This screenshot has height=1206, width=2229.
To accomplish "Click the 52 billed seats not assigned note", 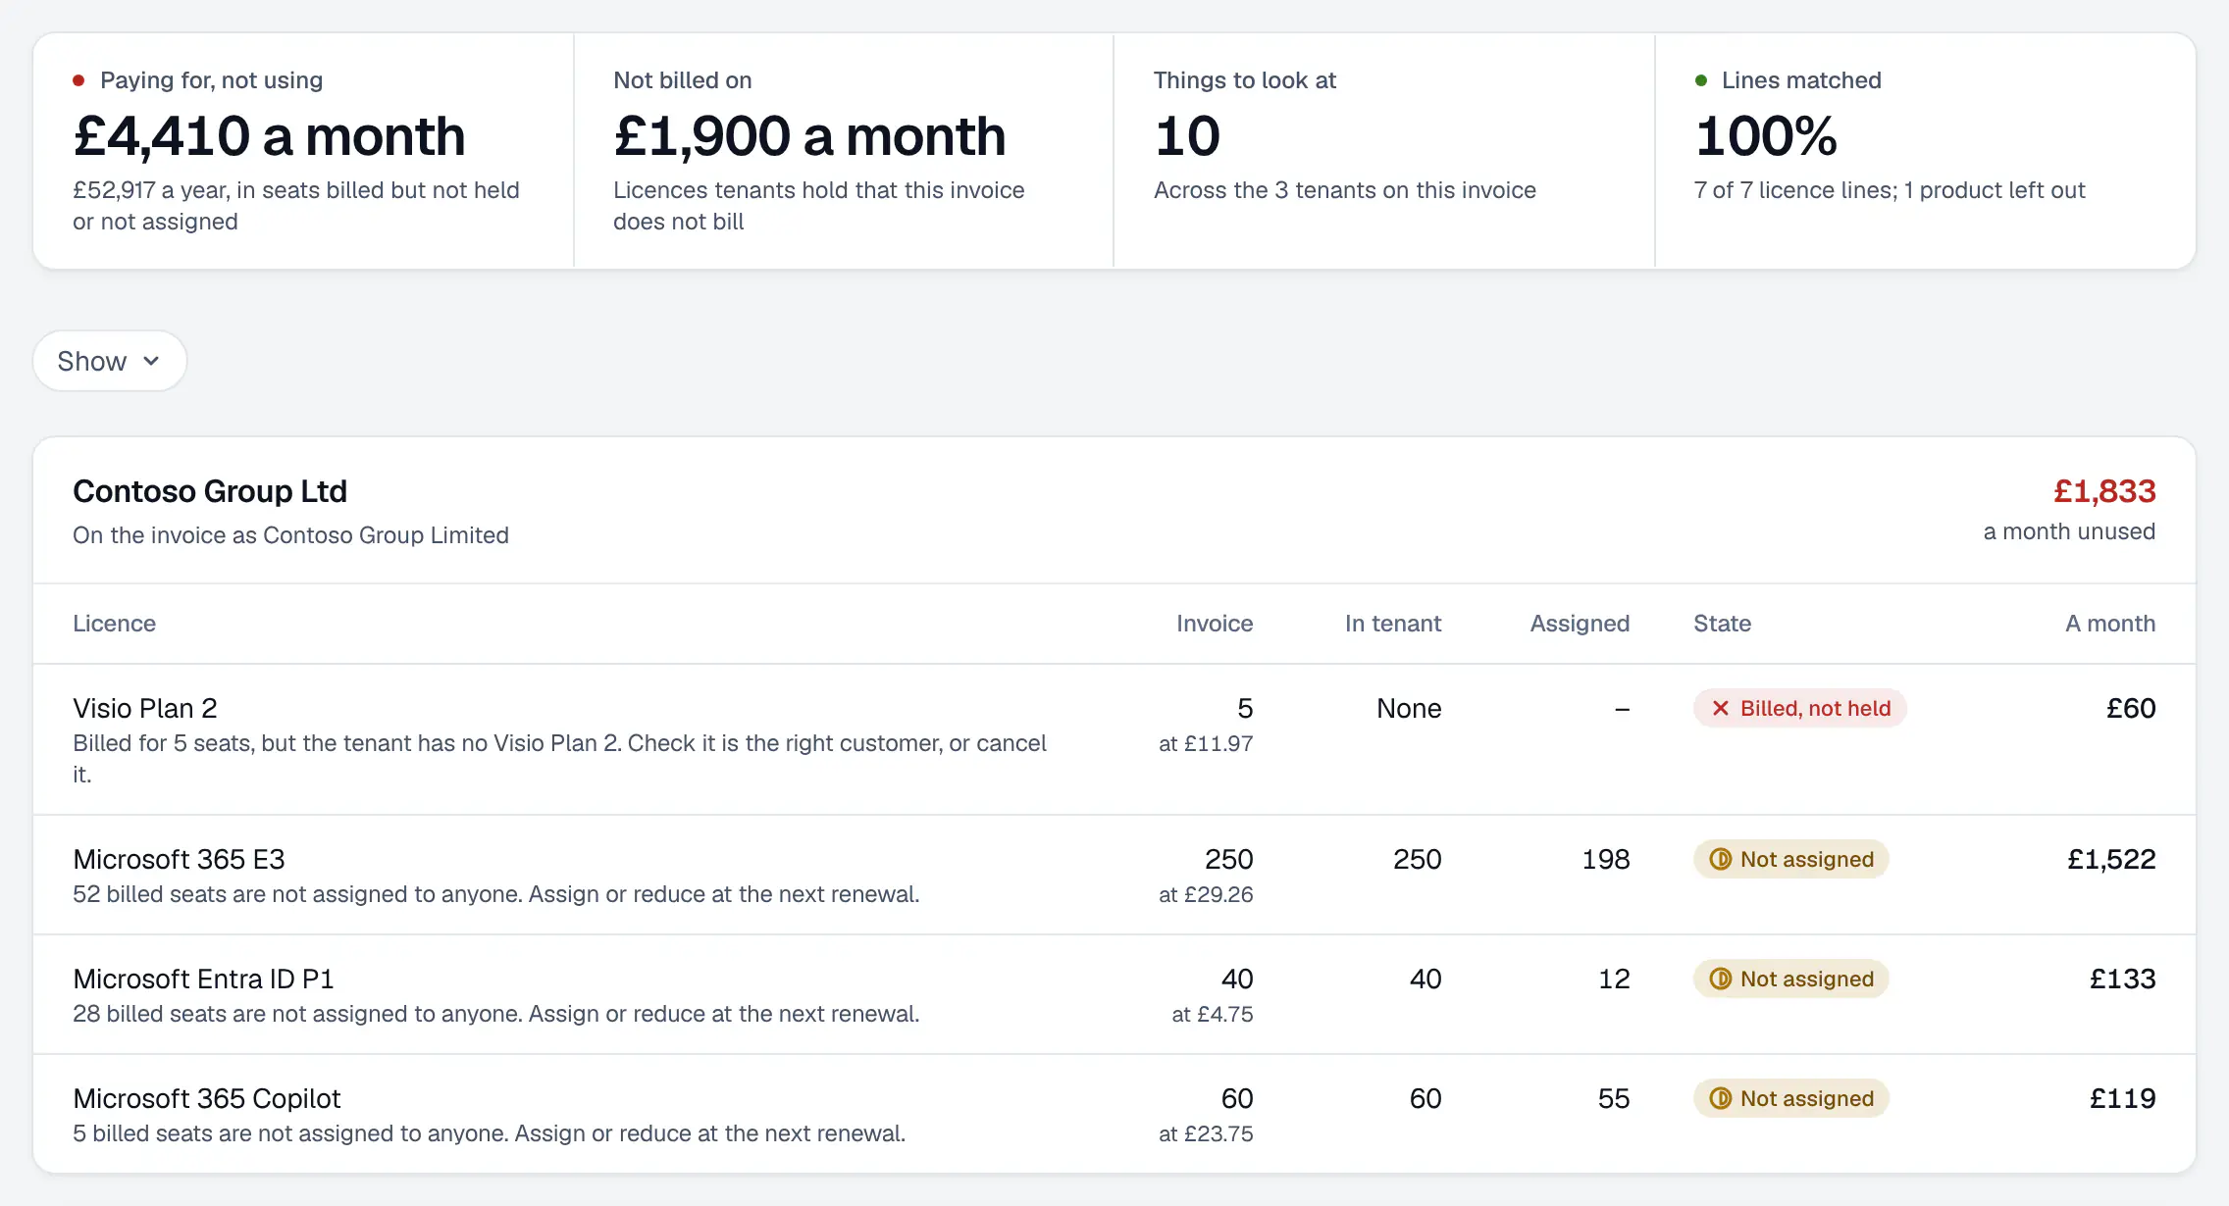I will pos(495,894).
